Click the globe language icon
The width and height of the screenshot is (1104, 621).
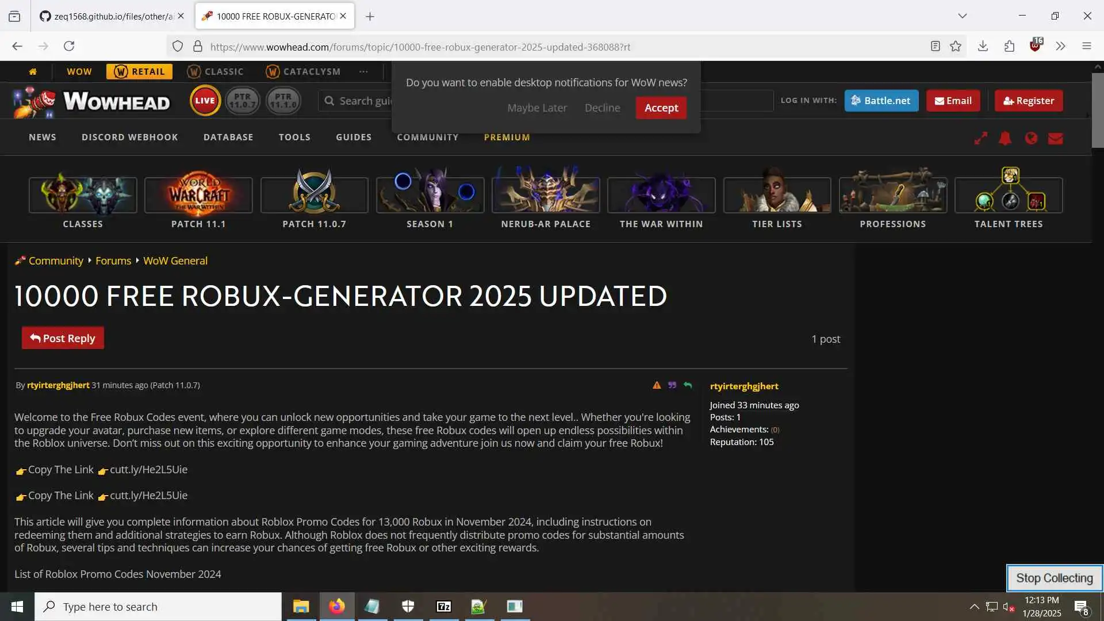pyautogui.click(x=1031, y=138)
